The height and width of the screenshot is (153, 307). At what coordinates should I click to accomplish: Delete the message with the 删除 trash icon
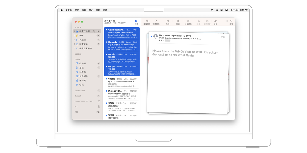coord(178,21)
